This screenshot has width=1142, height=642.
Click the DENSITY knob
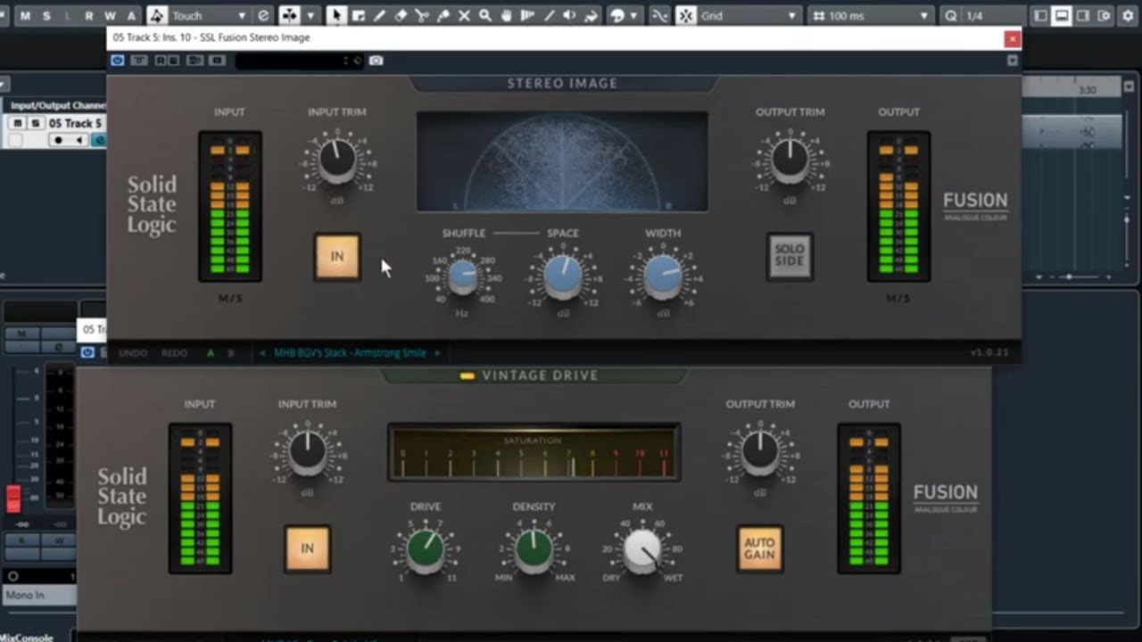[534, 550]
